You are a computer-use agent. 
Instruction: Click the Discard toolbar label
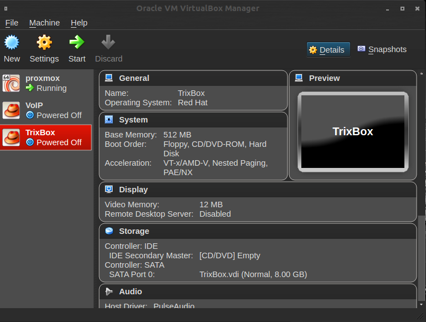(109, 59)
